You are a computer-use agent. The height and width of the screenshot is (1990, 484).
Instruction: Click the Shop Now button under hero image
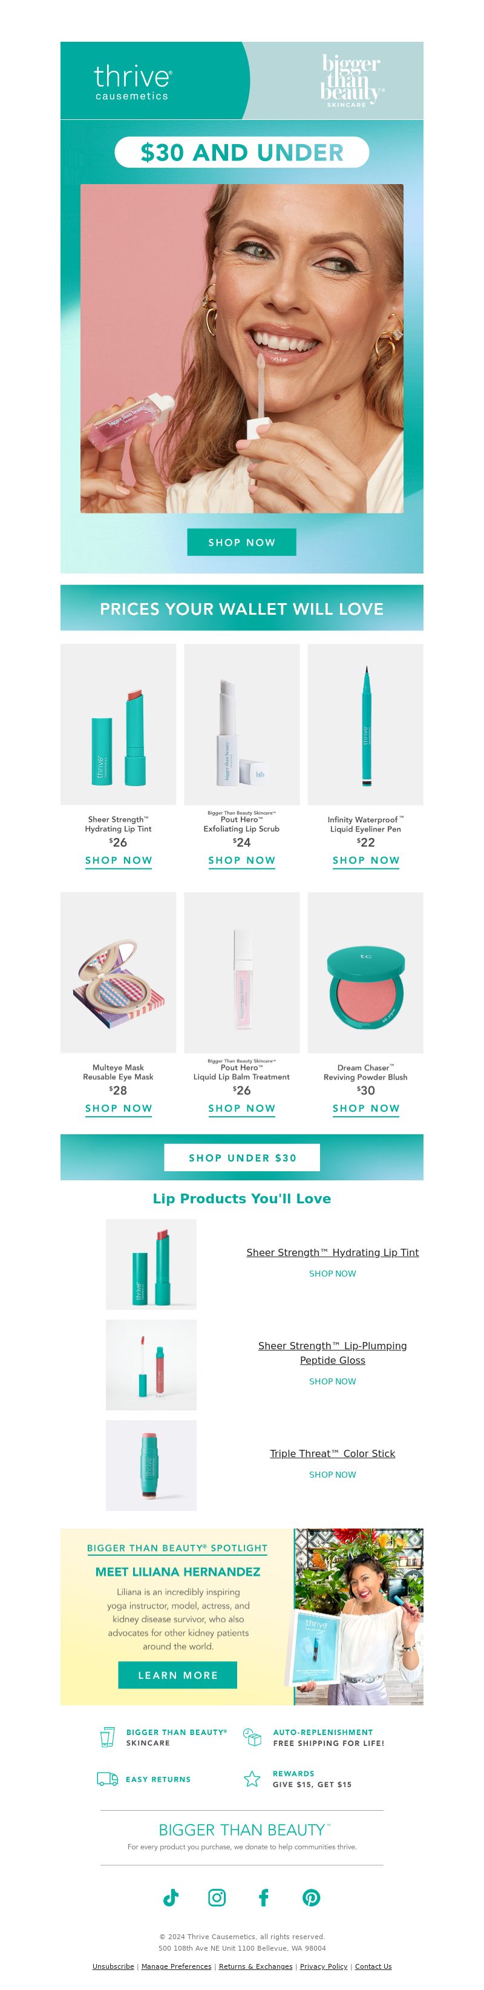pos(241,542)
